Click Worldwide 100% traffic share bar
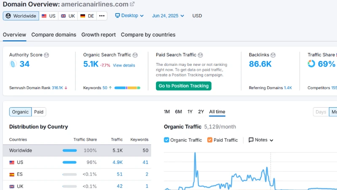337x190 pixels. click(x=70, y=151)
